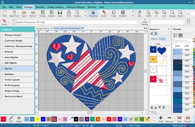Expand Manage Designs toolbox
Viewport: 195px width, 127px height.
click(17, 35)
